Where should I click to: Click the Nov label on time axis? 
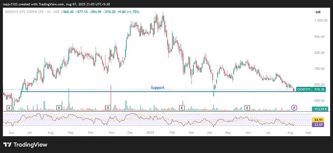[112, 133]
